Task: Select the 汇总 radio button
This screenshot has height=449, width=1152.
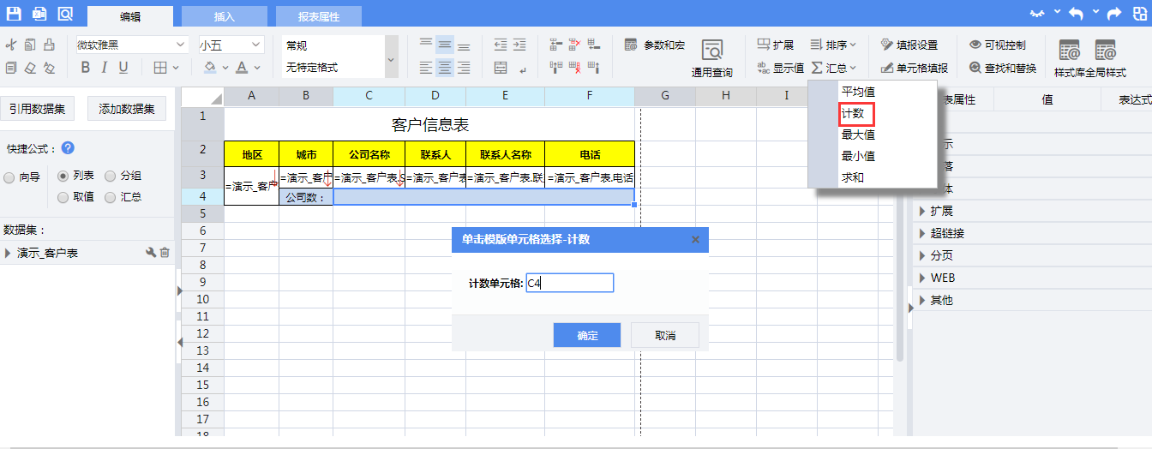Action: [110, 197]
